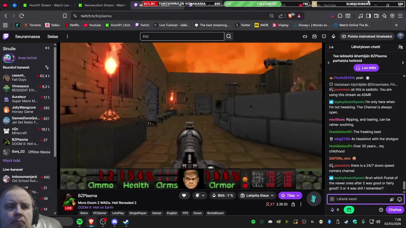Bookmark this page in address bar
This screenshot has width=406, height=228.
pos(65,16)
